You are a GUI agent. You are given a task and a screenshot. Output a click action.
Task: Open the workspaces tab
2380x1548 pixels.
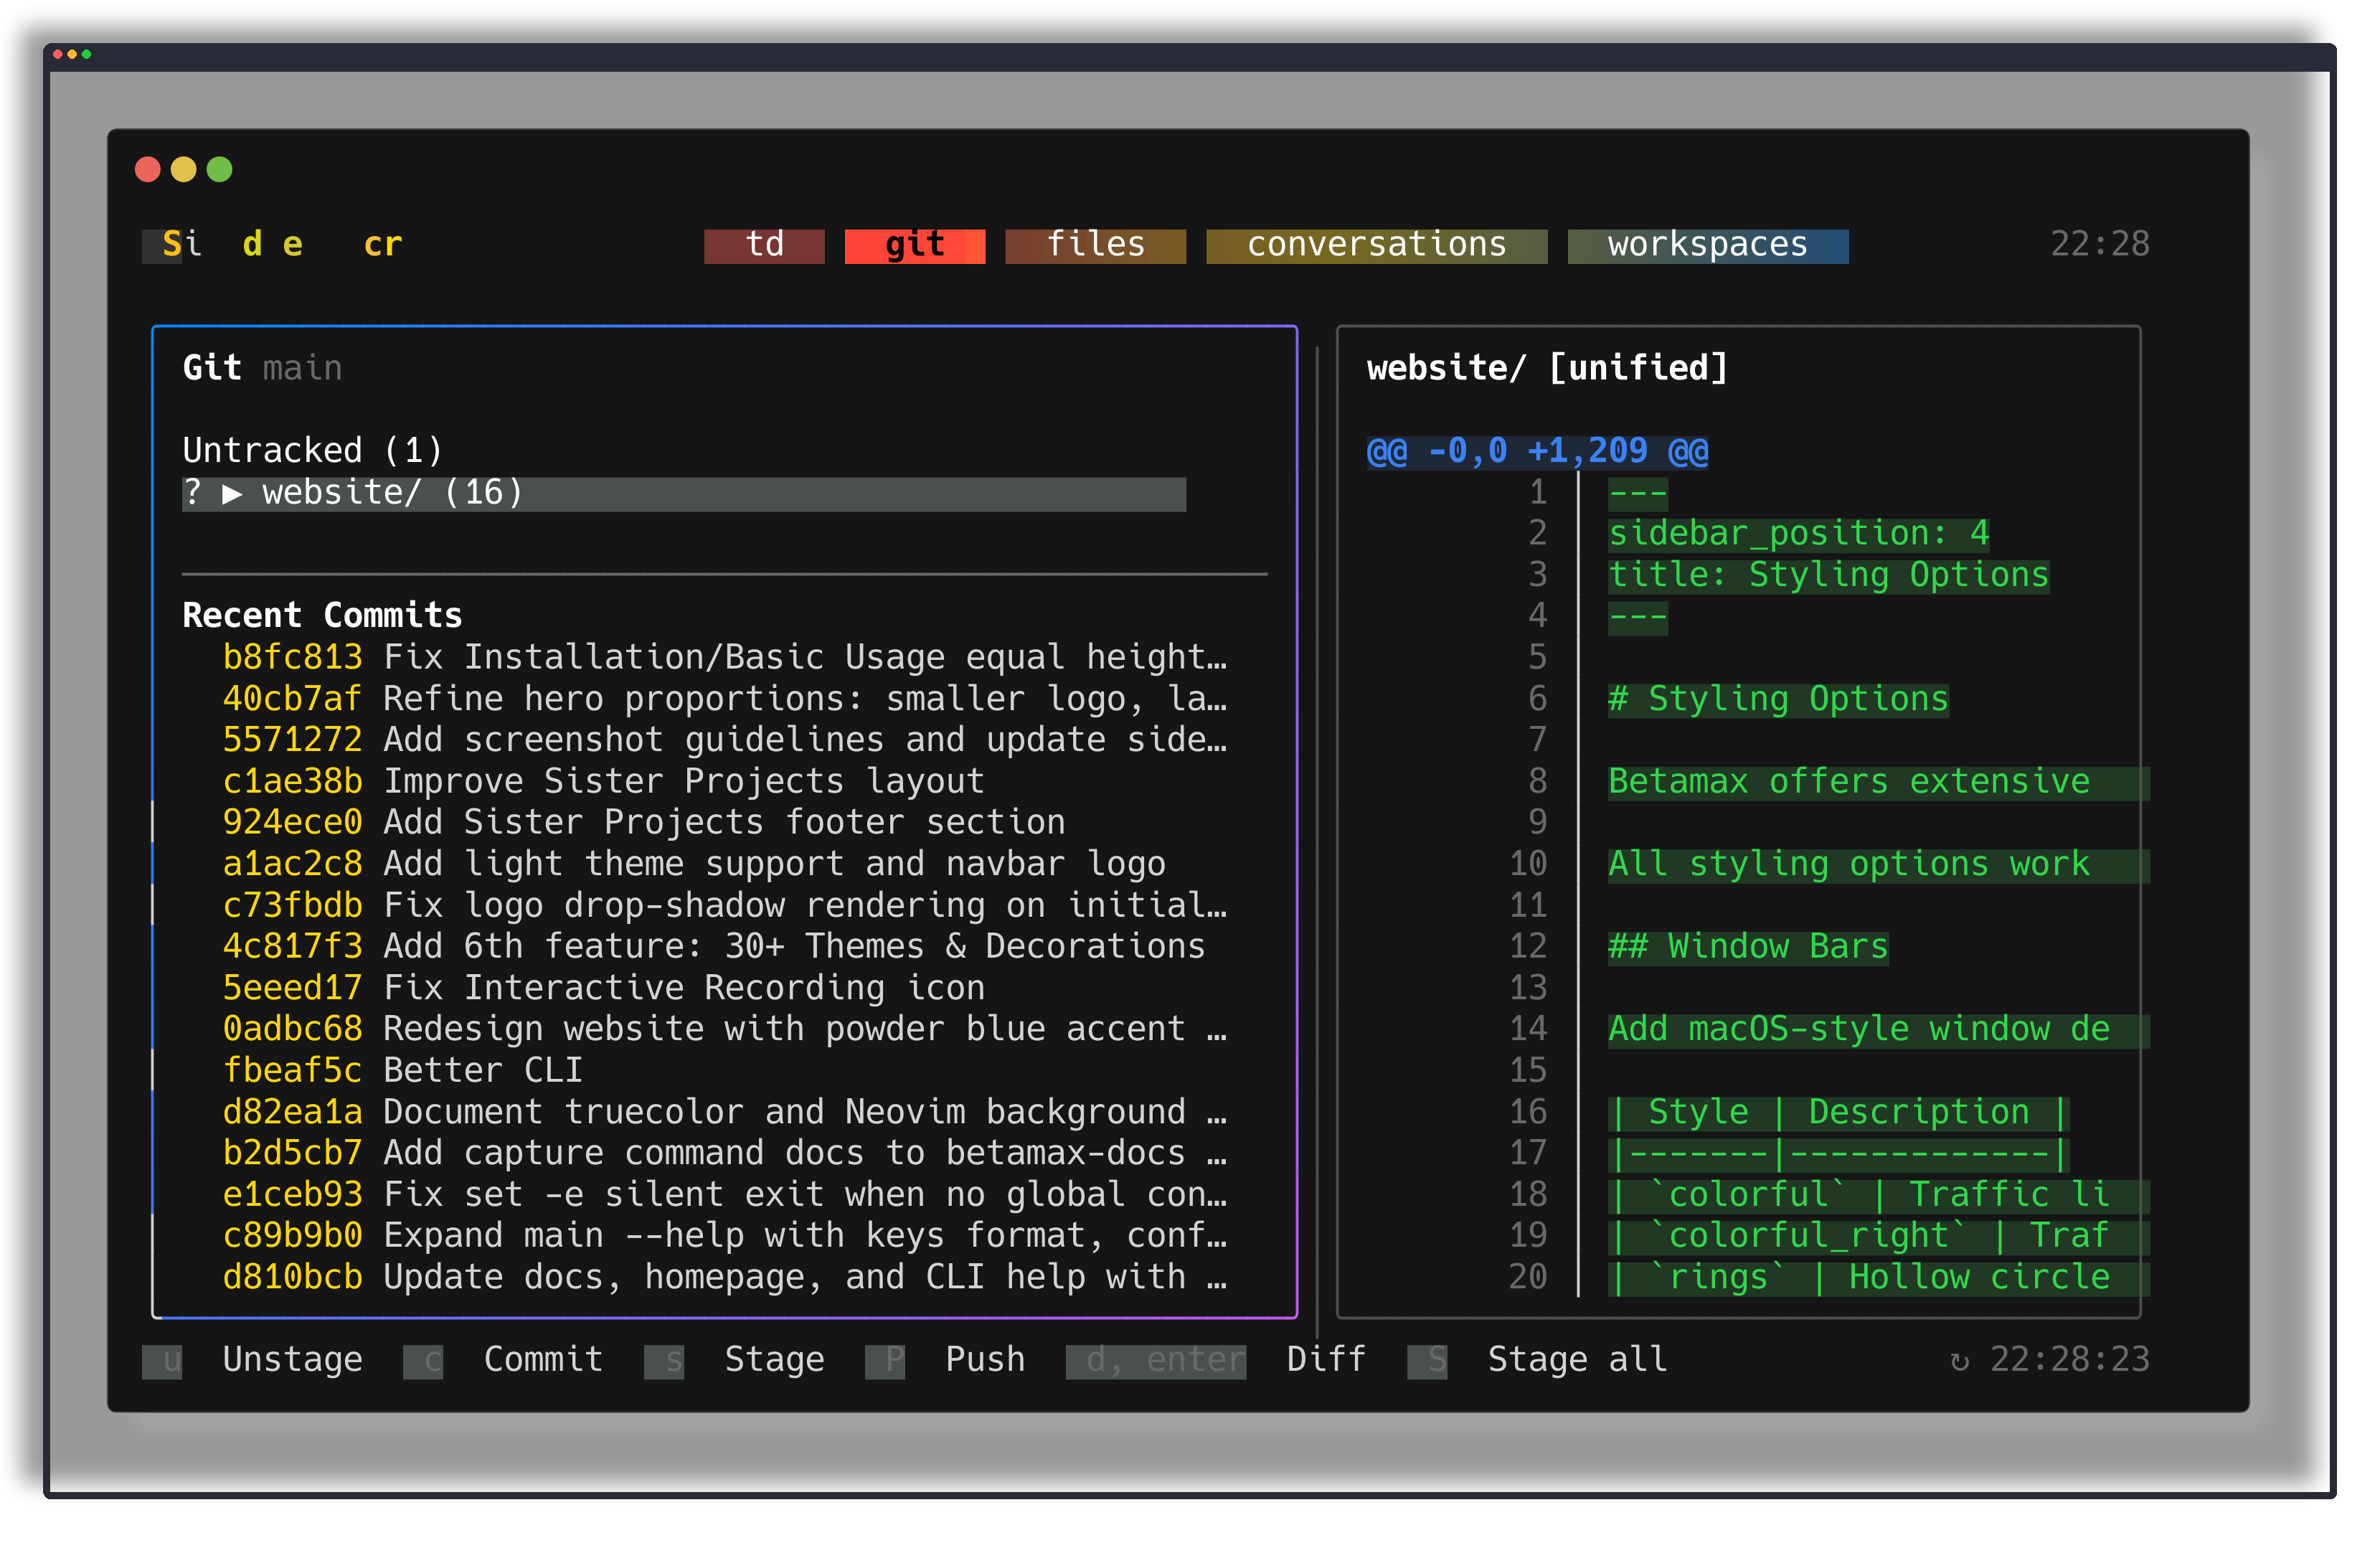(1707, 245)
